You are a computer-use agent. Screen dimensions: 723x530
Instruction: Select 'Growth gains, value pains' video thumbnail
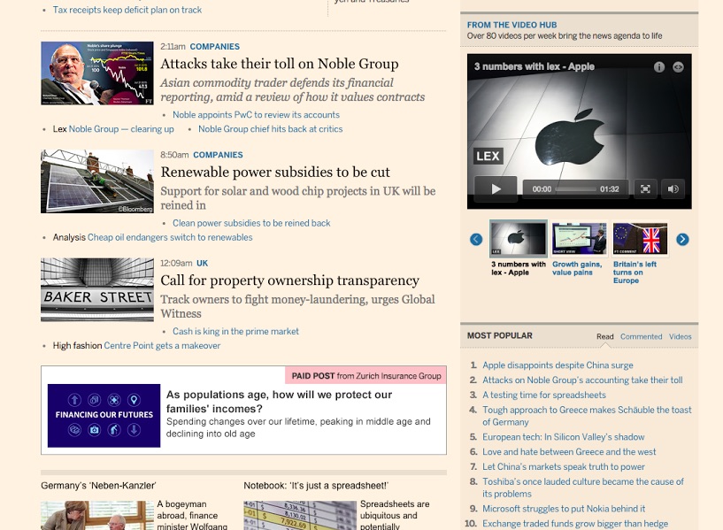click(x=579, y=239)
